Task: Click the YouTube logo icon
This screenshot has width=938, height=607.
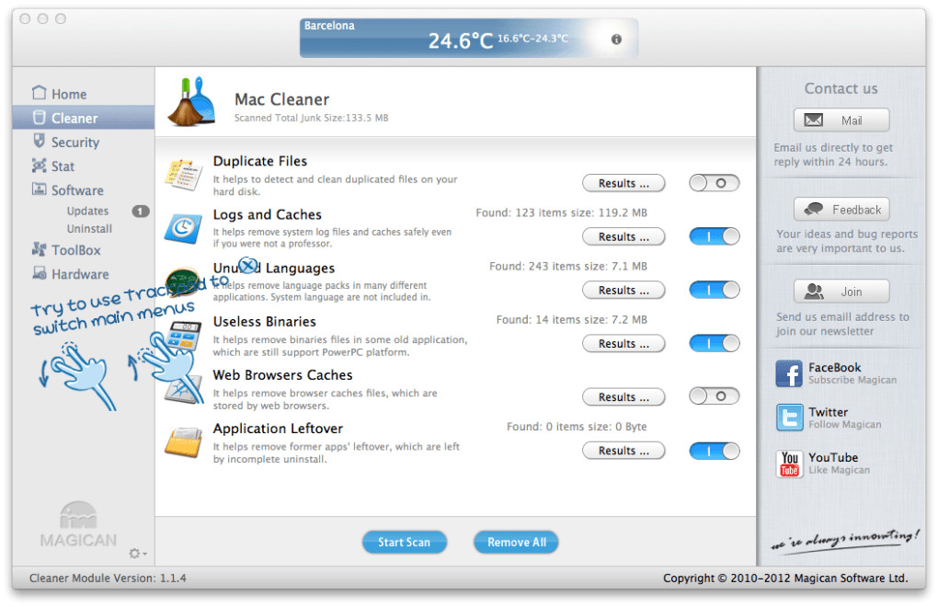Action: [x=789, y=464]
